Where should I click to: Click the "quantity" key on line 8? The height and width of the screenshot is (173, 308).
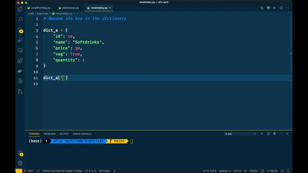65,60
